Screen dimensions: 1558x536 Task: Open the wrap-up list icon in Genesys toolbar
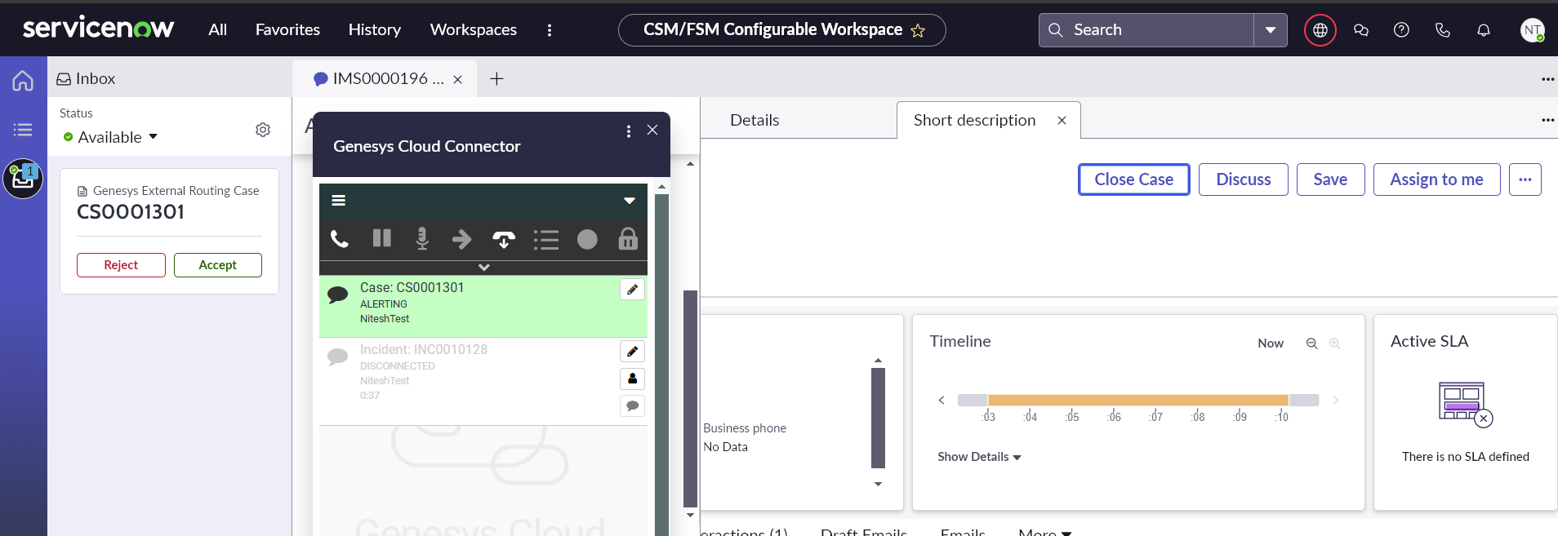click(x=545, y=239)
